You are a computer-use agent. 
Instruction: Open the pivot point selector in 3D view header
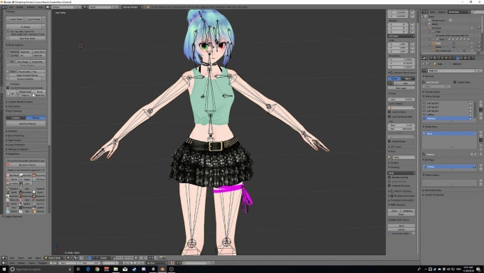point(77,257)
